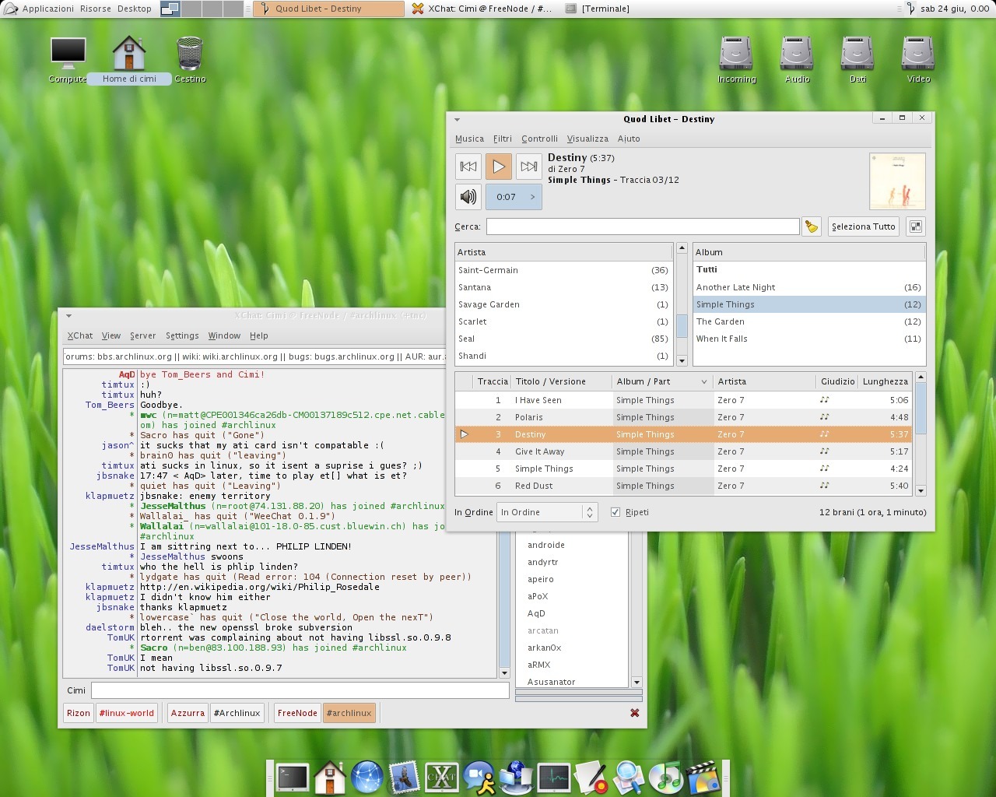Open the volume speaker control
Screen dimensions: 996x797
pyautogui.click(x=468, y=197)
